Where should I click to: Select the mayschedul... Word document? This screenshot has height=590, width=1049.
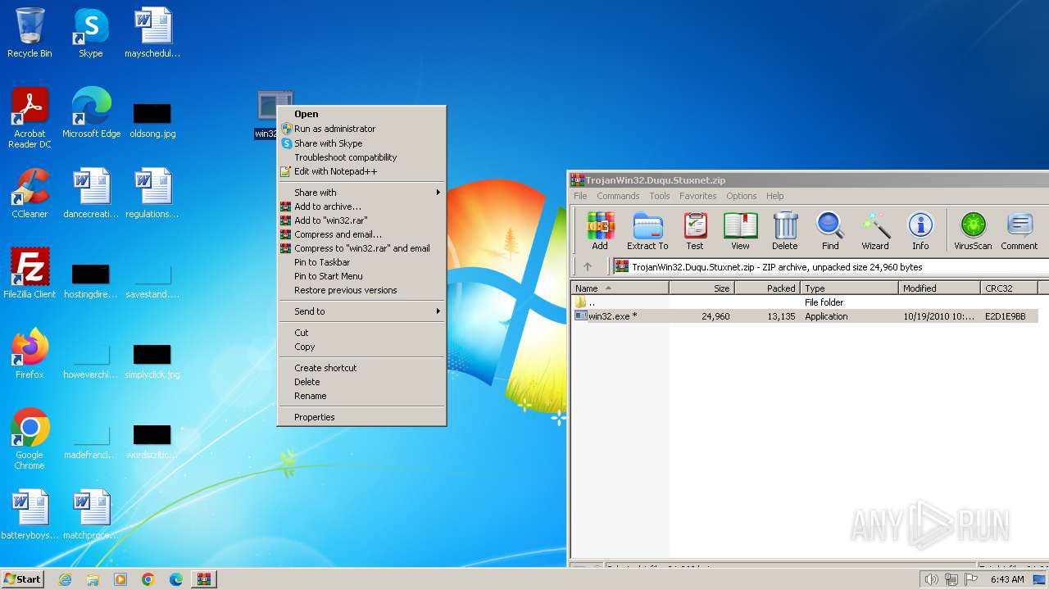[152, 33]
